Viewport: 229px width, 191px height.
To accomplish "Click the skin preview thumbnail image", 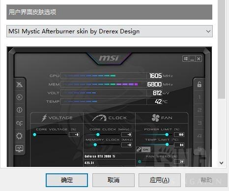I will point(109,107).
